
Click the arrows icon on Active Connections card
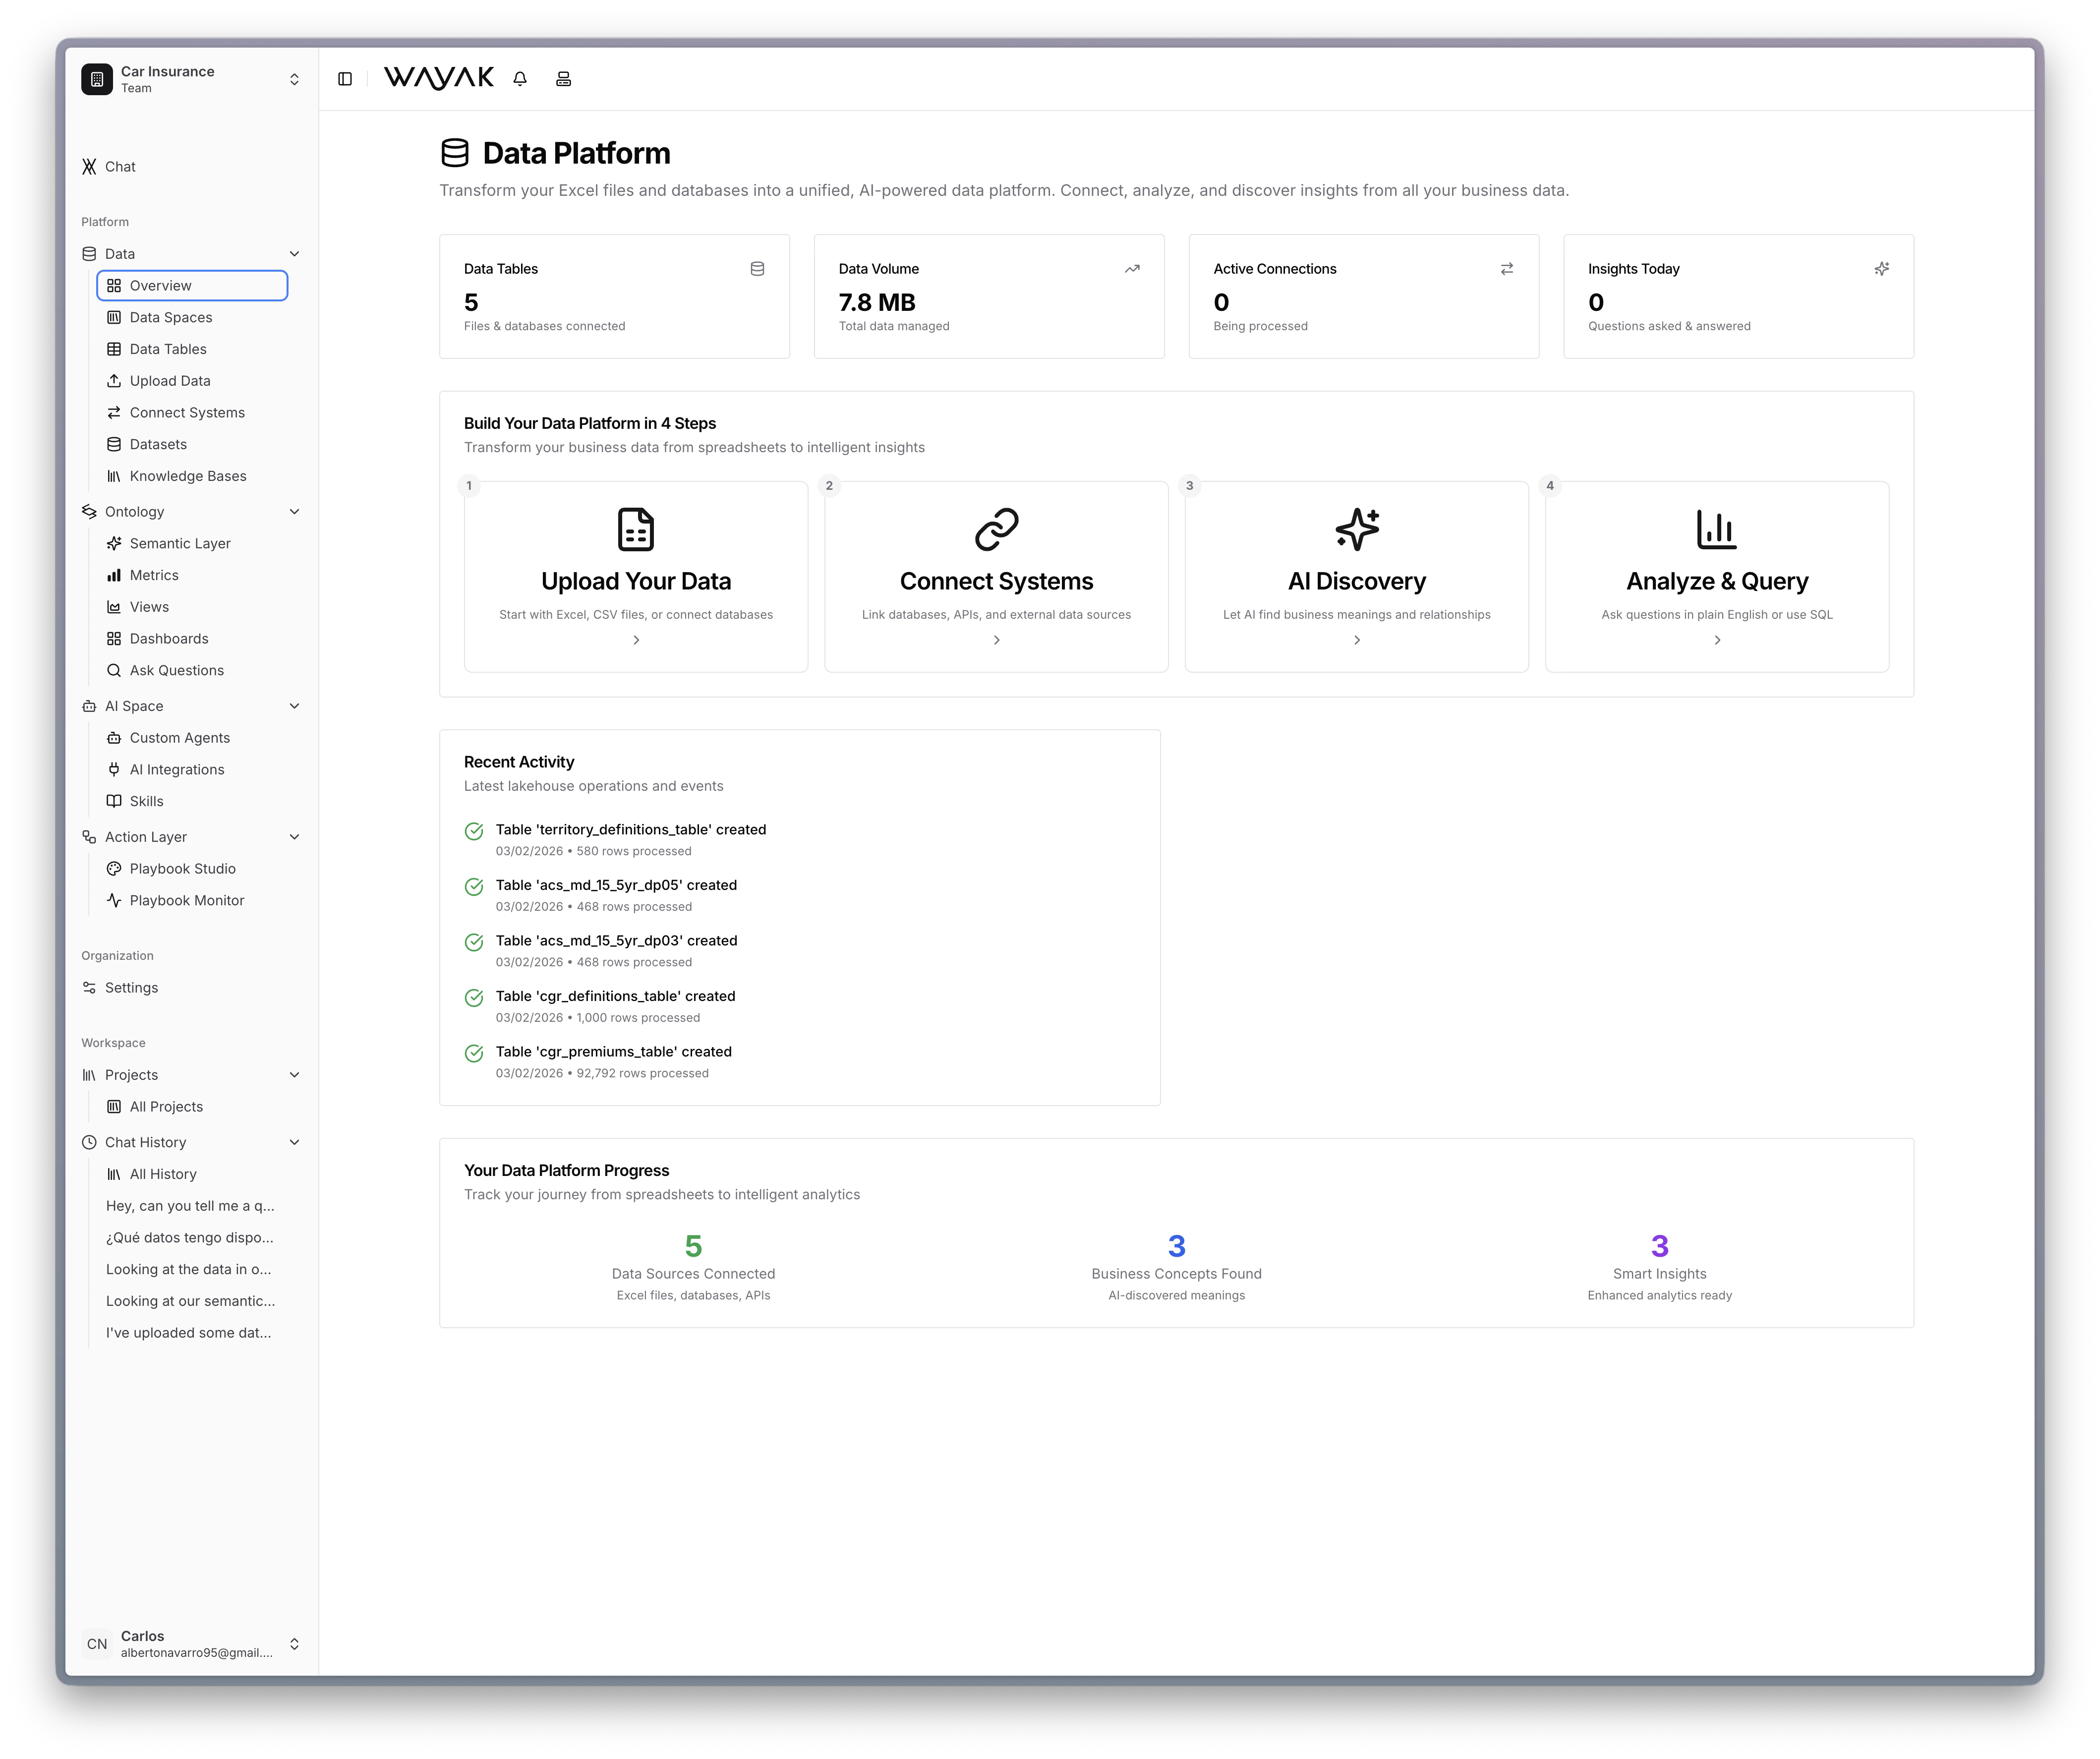click(1506, 268)
